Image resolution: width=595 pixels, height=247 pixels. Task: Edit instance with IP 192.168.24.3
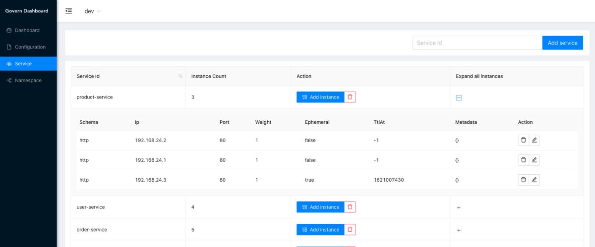click(x=534, y=180)
